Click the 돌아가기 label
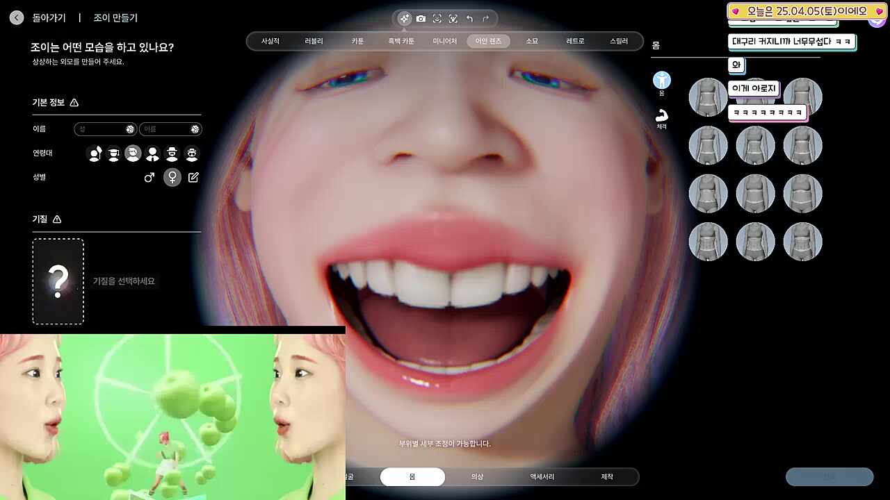 49,18
